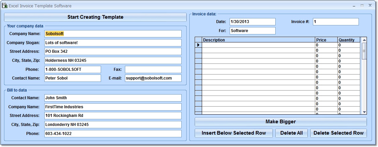Select the second row header in grid
The height and width of the screenshot is (147, 378).
(198, 50)
